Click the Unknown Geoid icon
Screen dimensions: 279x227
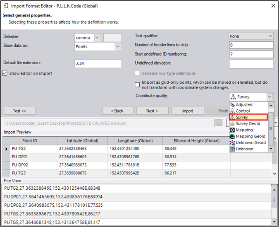click(232, 142)
